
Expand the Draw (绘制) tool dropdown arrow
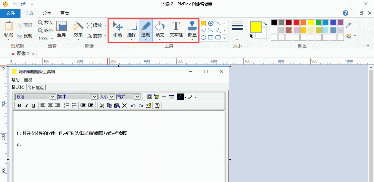[x=146, y=40]
